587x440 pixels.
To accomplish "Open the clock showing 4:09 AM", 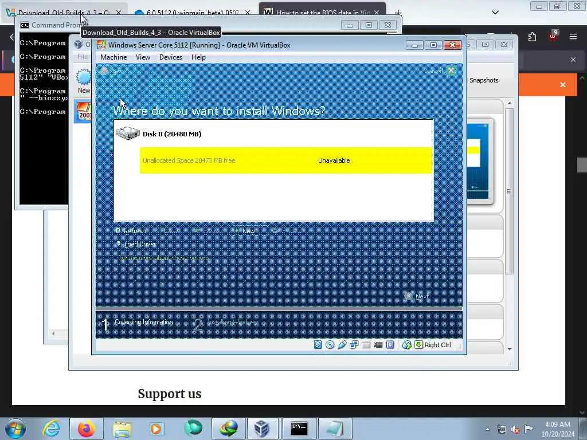I will [558, 429].
